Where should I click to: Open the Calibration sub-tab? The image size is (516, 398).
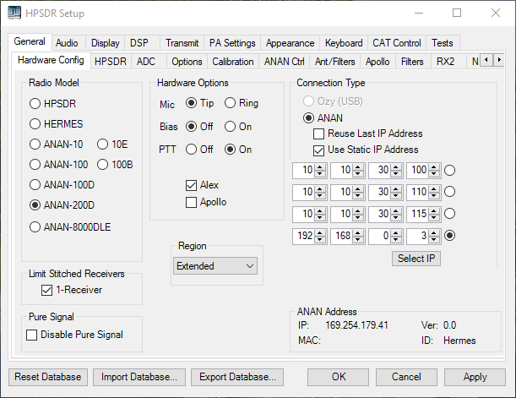point(232,62)
